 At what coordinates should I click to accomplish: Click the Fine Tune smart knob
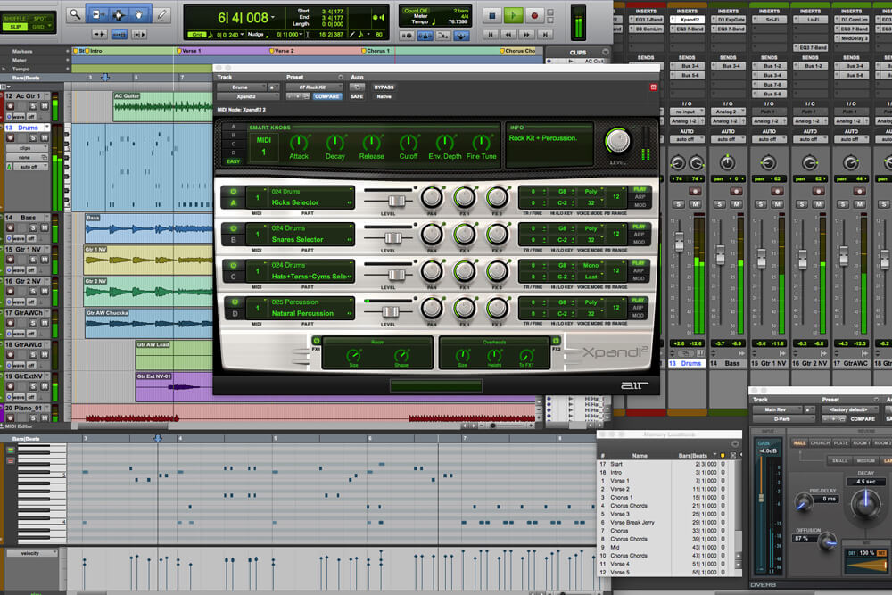pos(482,143)
